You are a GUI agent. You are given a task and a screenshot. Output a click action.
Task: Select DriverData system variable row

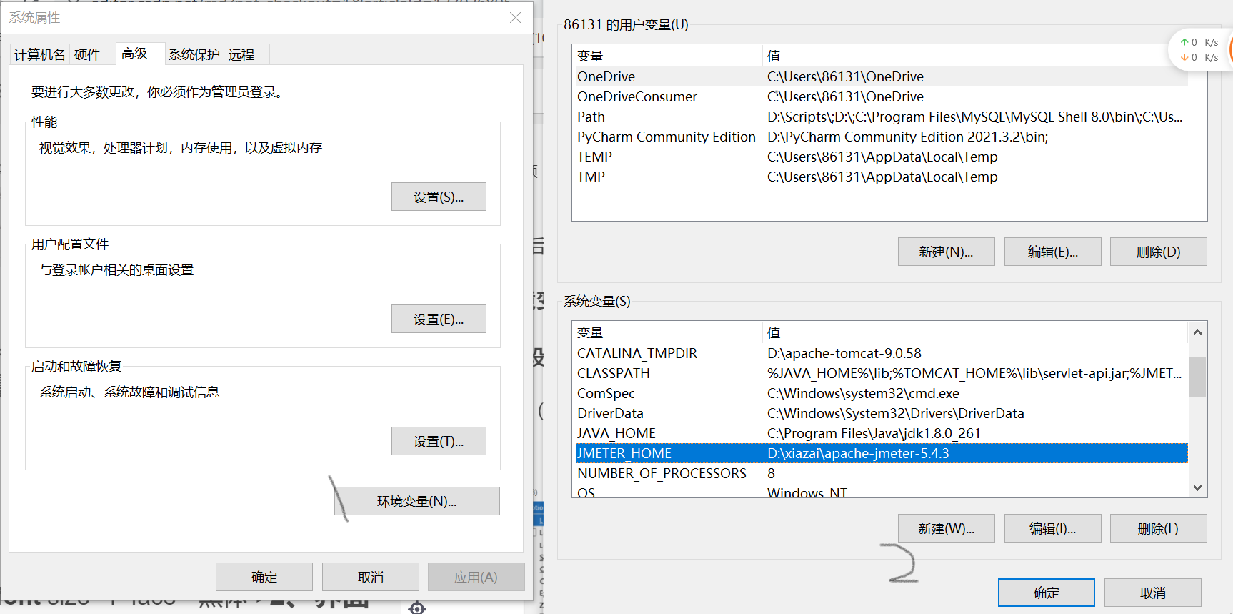click(x=882, y=413)
